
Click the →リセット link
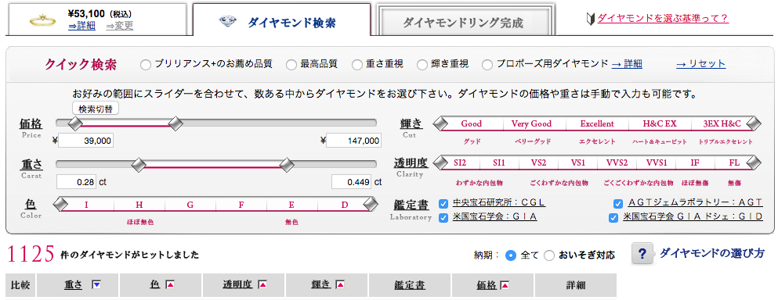700,64
